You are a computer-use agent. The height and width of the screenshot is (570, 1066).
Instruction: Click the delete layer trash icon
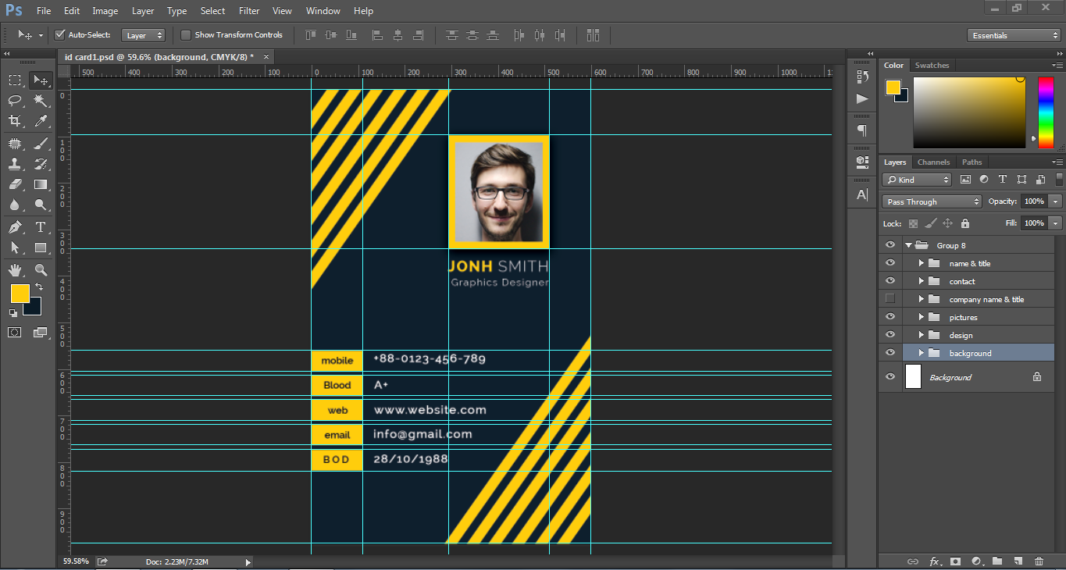click(x=1039, y=561)
